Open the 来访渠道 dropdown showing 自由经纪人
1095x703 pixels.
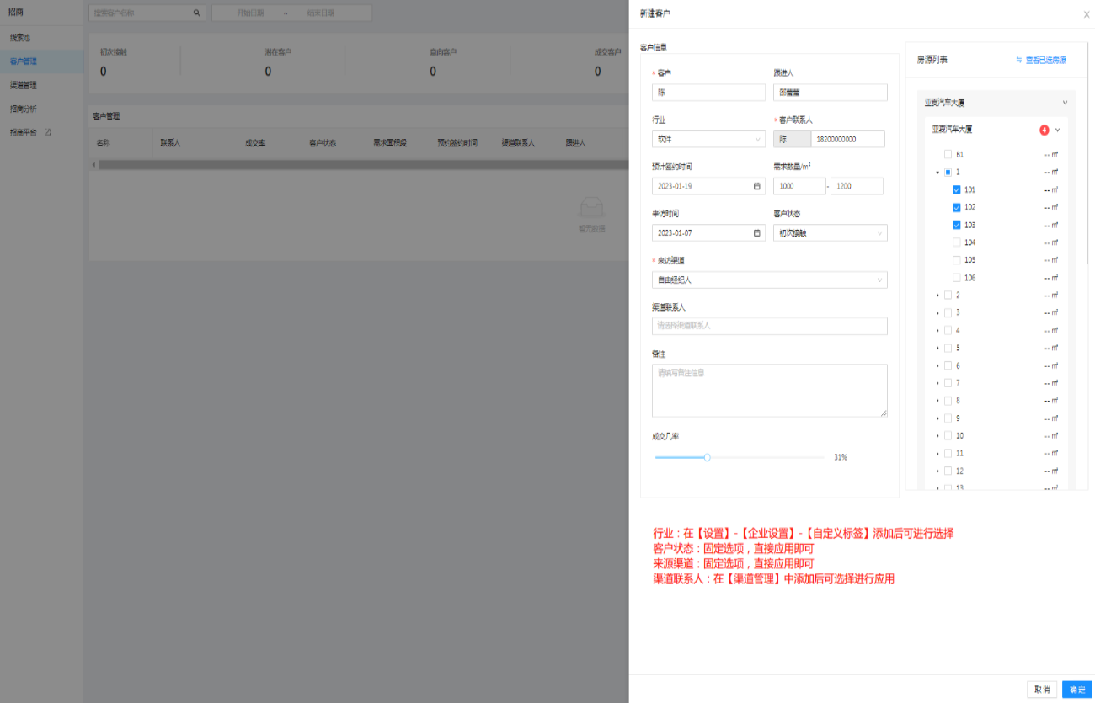770,280
